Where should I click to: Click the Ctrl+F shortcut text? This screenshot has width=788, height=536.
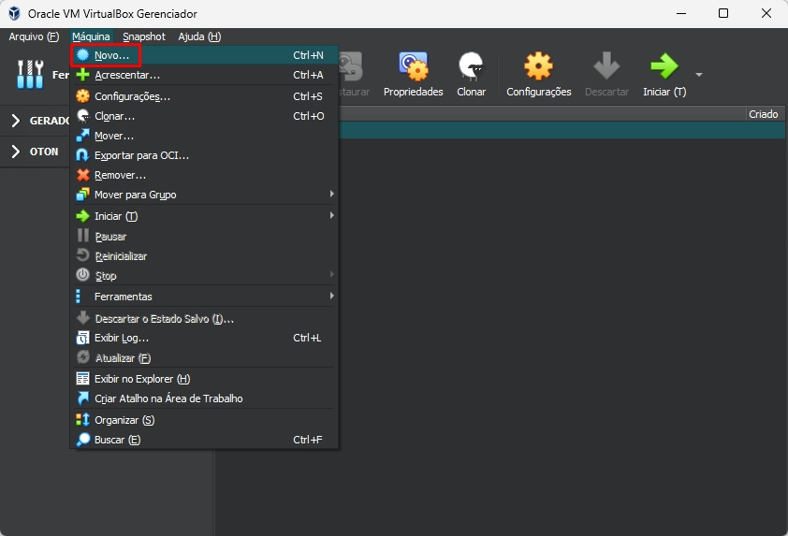308,440
